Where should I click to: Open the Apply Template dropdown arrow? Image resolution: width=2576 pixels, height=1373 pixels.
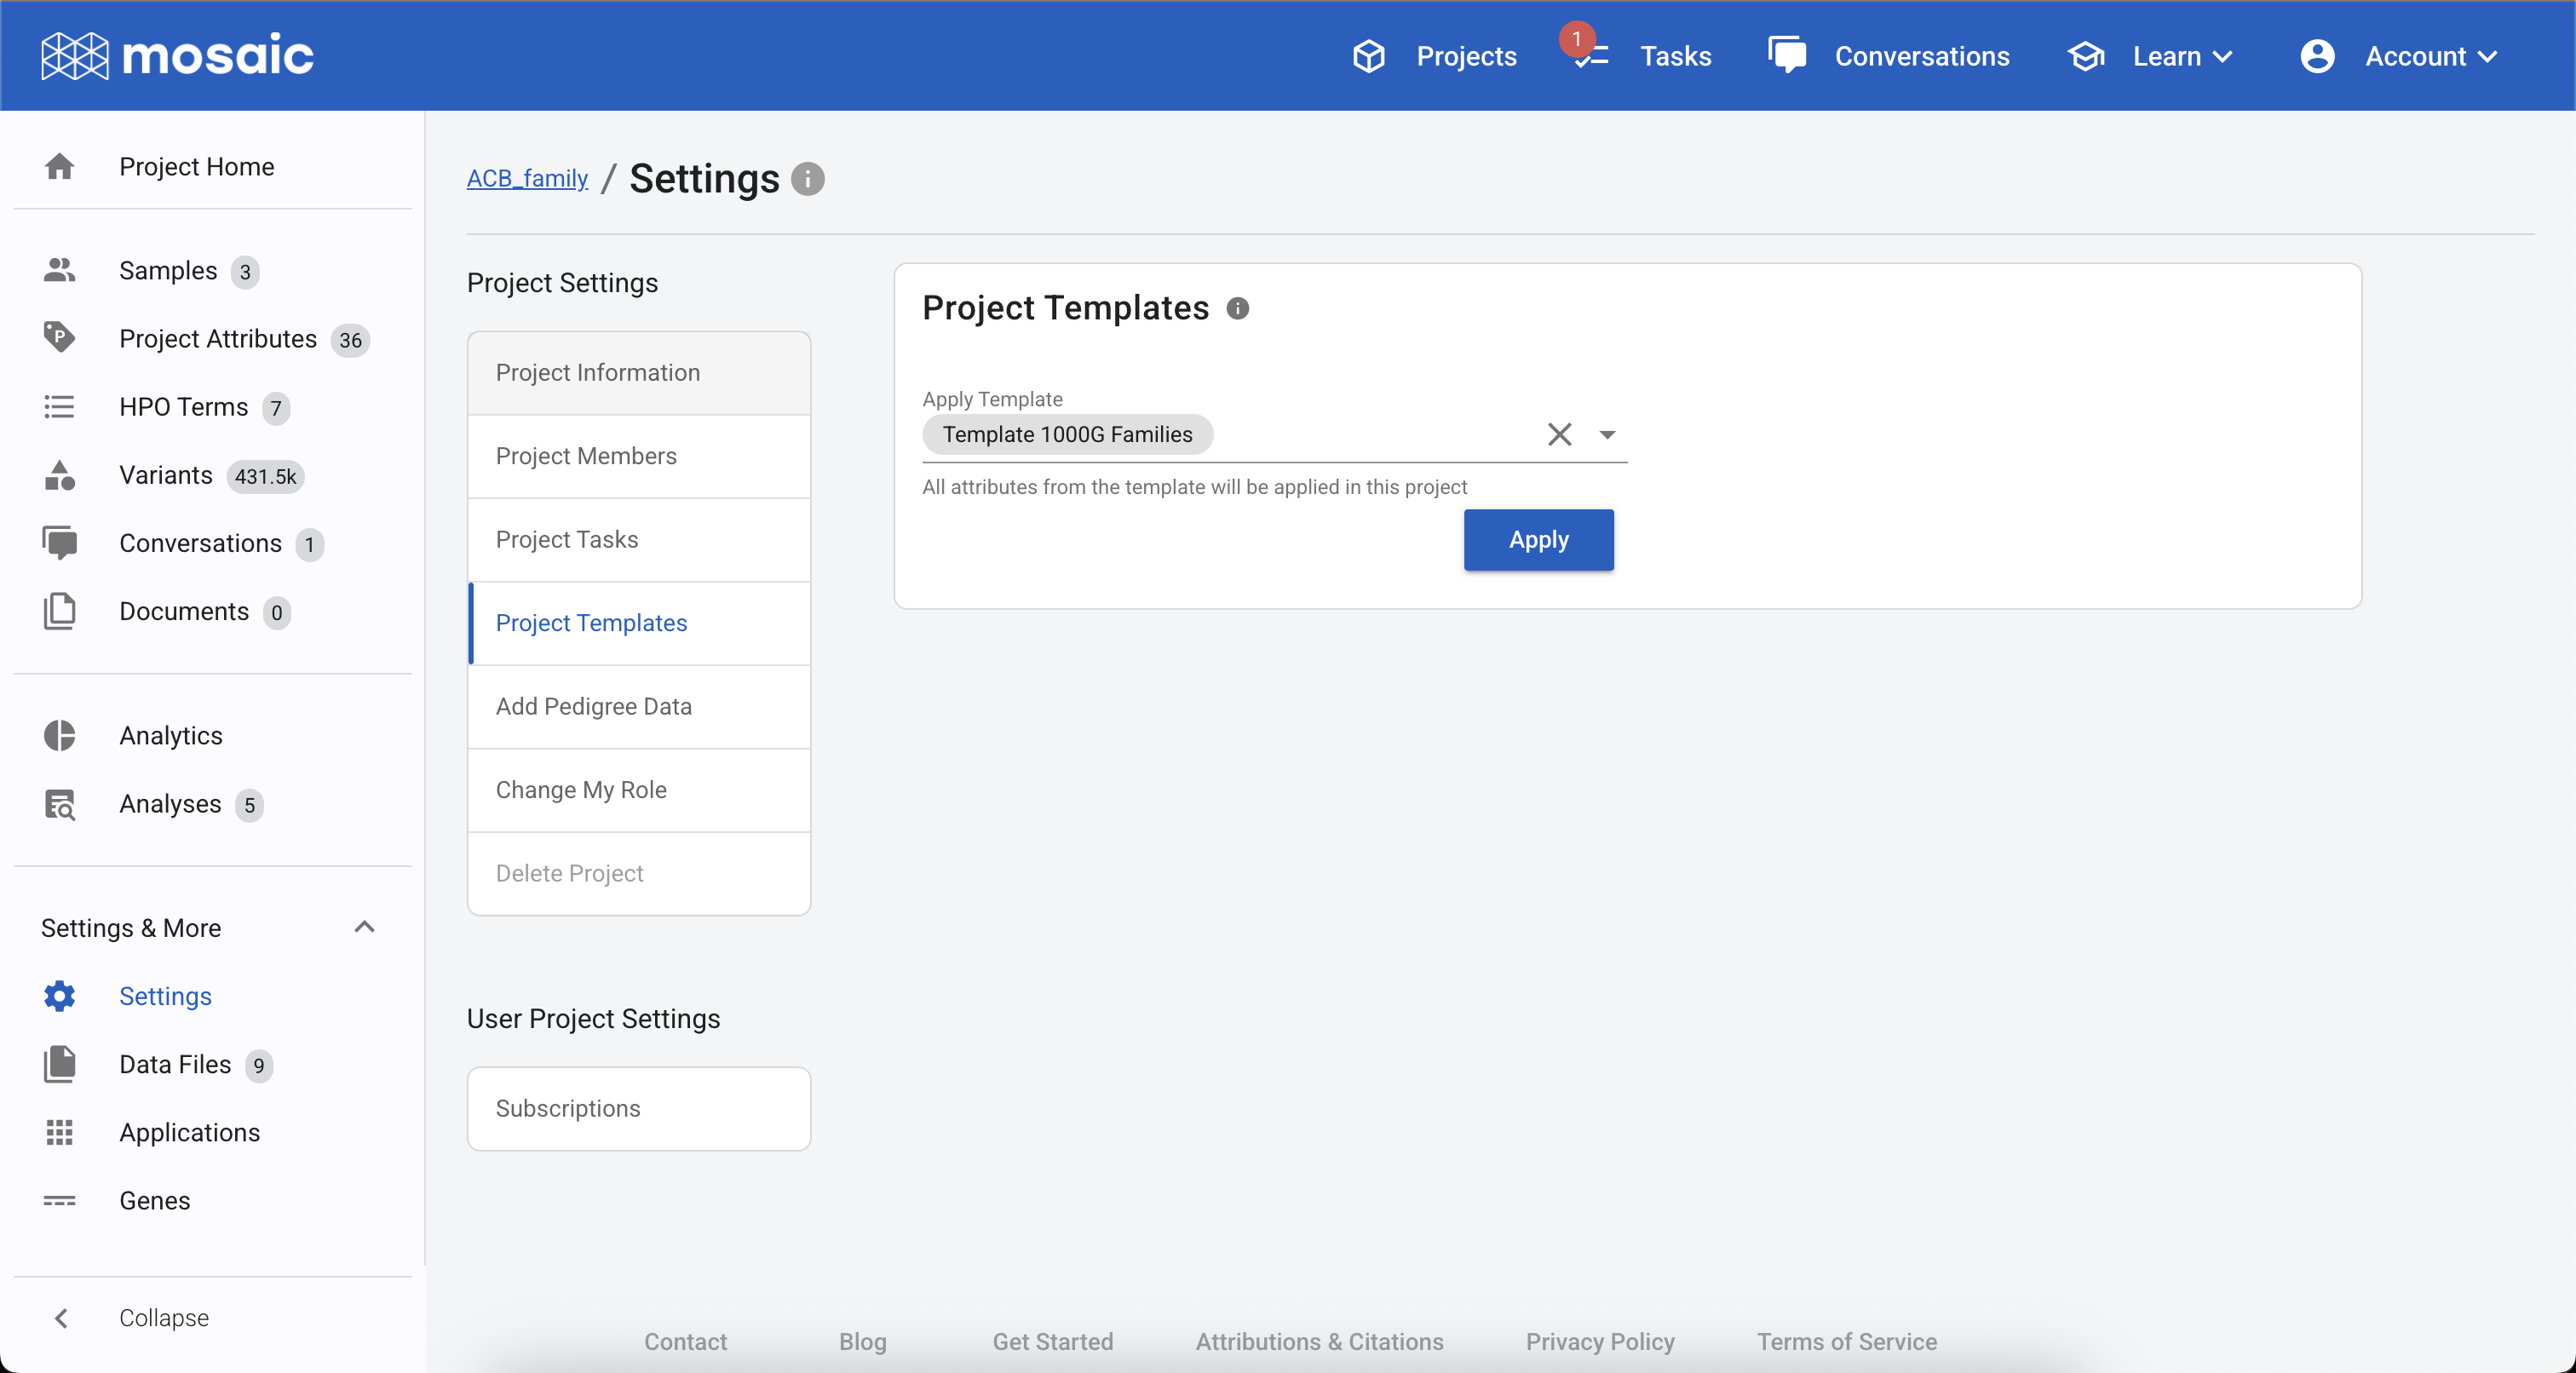coord(1608,434)
